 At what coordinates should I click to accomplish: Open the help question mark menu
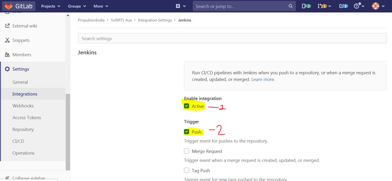pos(357,6)
